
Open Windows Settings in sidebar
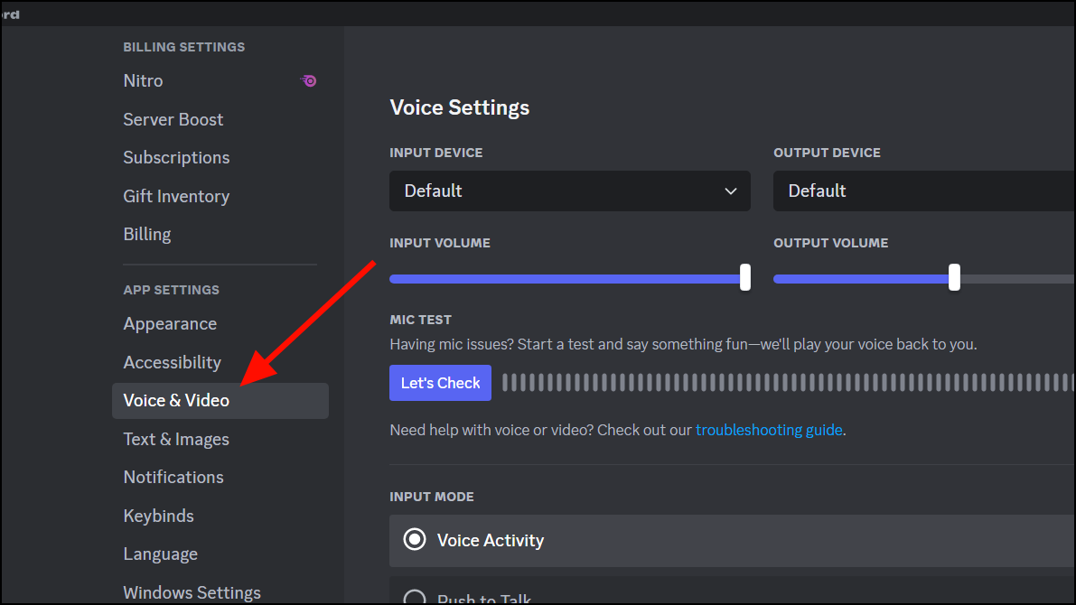click(192, 592)
